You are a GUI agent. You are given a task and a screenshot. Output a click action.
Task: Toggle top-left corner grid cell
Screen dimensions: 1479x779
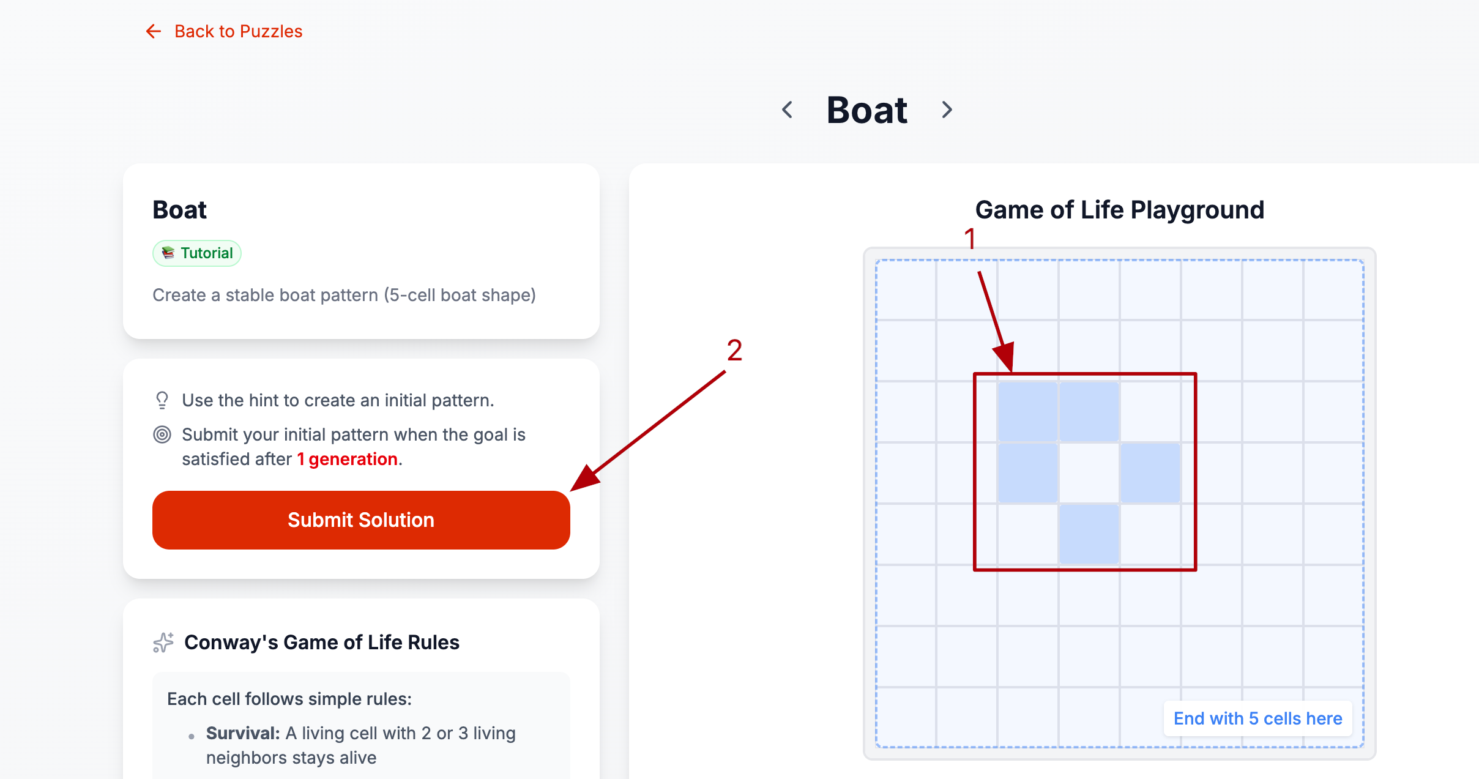tap(906, 290)
